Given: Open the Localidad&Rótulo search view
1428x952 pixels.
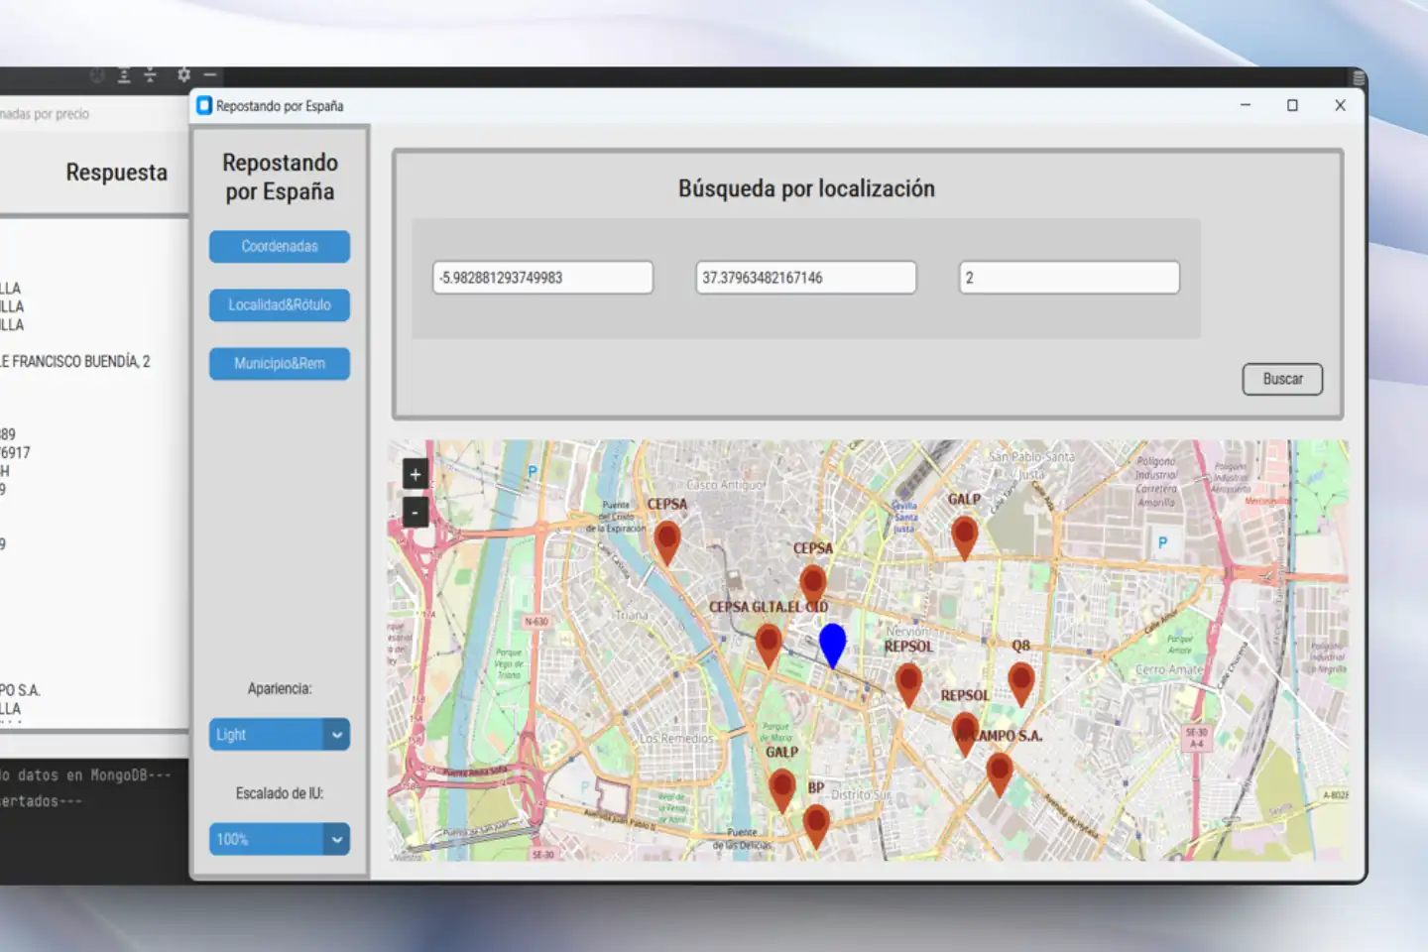Looking at the screenshot, I should point(280,304).
